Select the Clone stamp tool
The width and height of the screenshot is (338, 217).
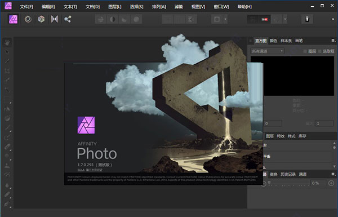[7, 166]
